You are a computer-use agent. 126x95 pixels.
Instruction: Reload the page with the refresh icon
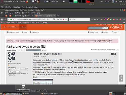click(x=92, y=20)
